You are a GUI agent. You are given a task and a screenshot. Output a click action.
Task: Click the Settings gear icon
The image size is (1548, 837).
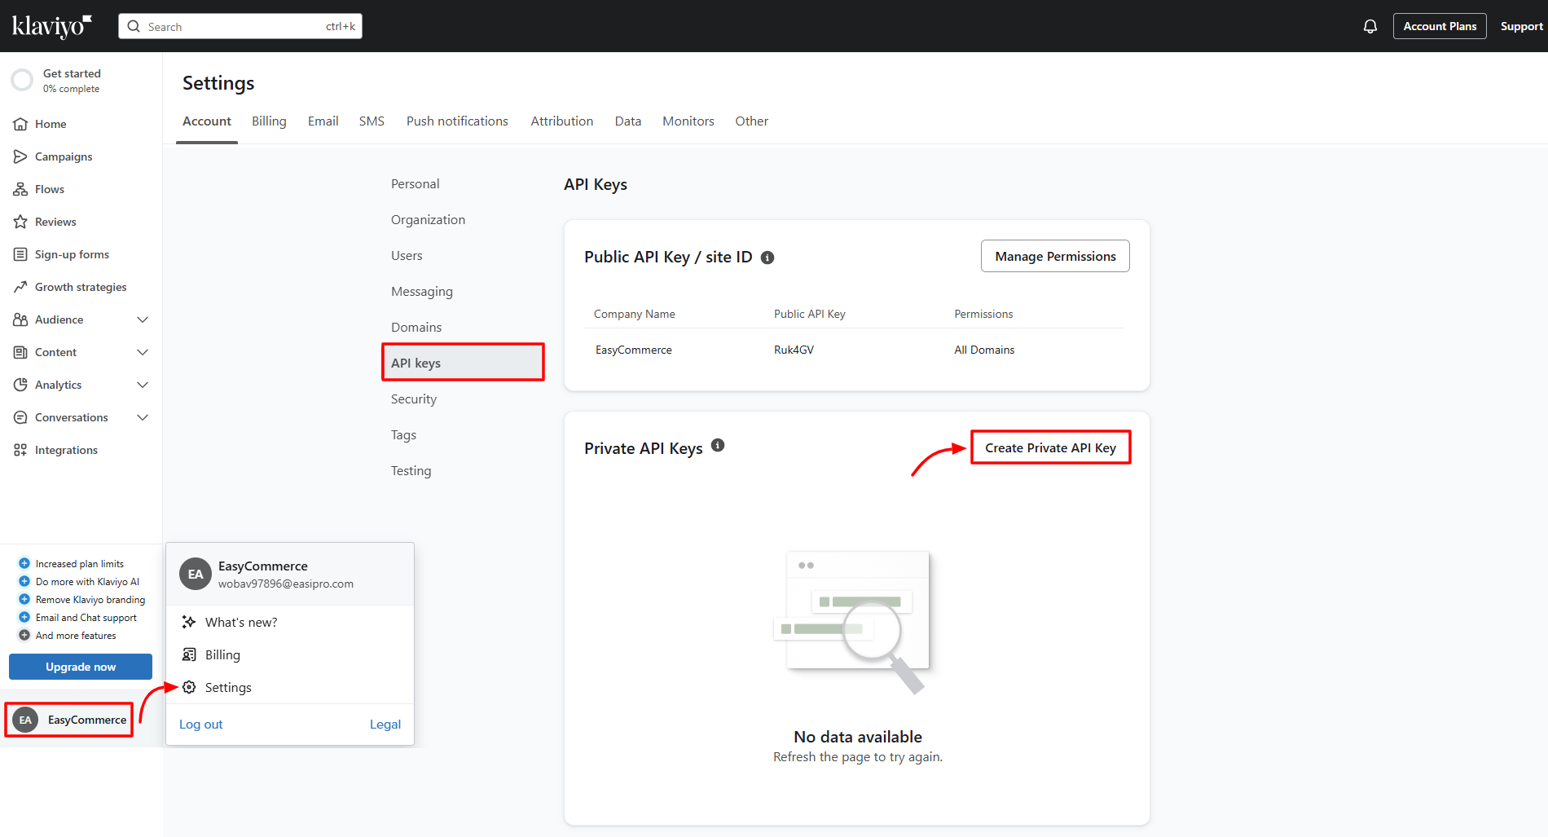pyautogui.click(x=189, y=687)
